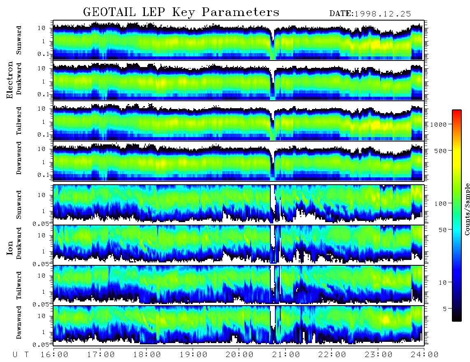Click the 0.1 tick on Electron Sunward axis
Viewport: 470px width, 362px height.
pyautogui.click(x=44, y=54)
